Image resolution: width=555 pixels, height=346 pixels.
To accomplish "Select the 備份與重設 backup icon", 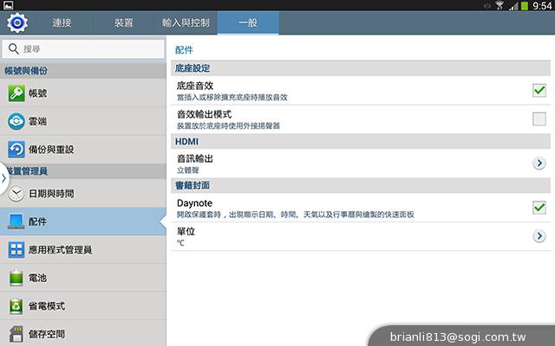I will (x=16, y=149).
